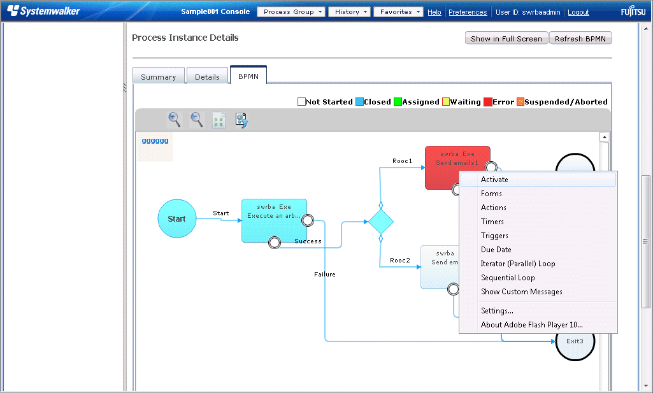This screenshot has height=393, width=653.
Task: Click the Rooc1 arrow label
Action: [402, 161]
